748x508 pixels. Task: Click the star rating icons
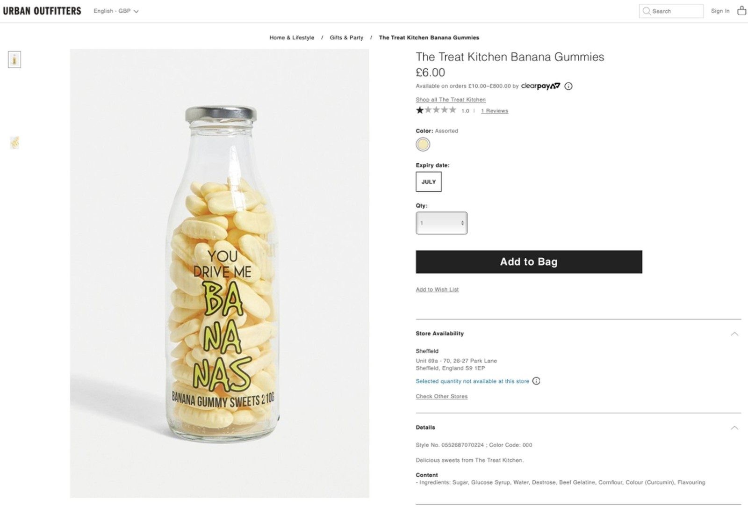click(x=436, y=110)
